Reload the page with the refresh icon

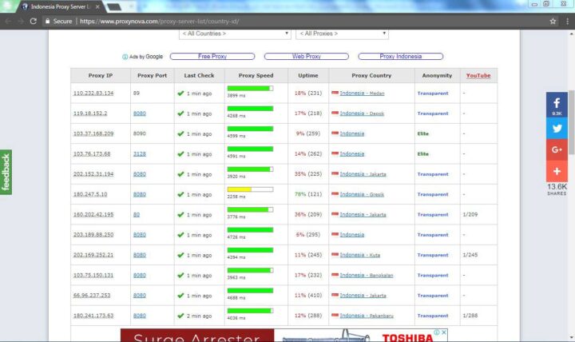[x=34, y=22]
